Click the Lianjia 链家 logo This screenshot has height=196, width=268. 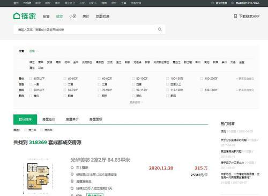pyautogui.click(x=25, y=16)
